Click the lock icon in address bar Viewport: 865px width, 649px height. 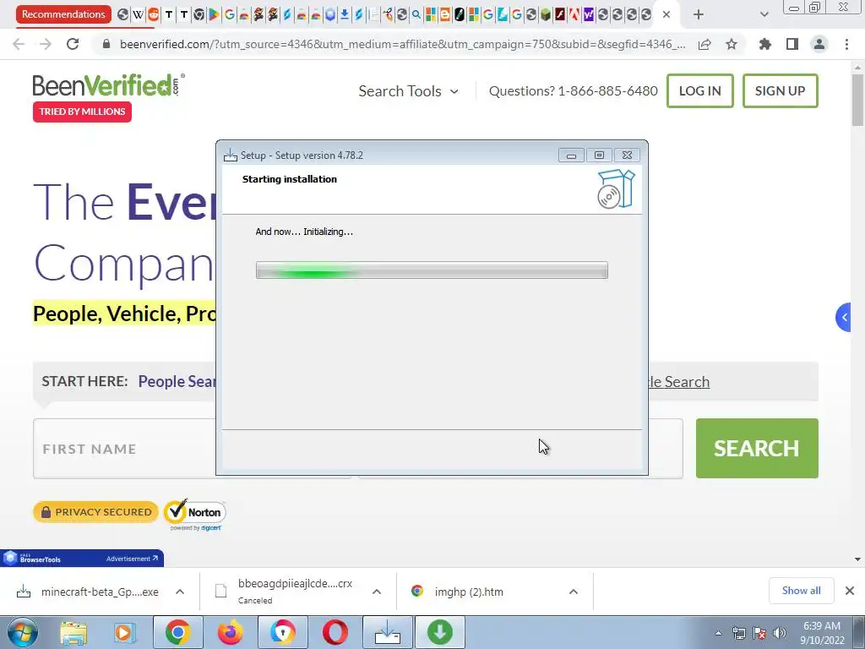pyautogui.click(x=106, y=44)
